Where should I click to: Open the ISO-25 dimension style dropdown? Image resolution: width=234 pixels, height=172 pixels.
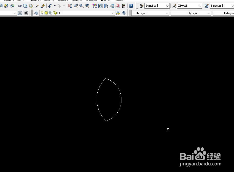(189, 6)
